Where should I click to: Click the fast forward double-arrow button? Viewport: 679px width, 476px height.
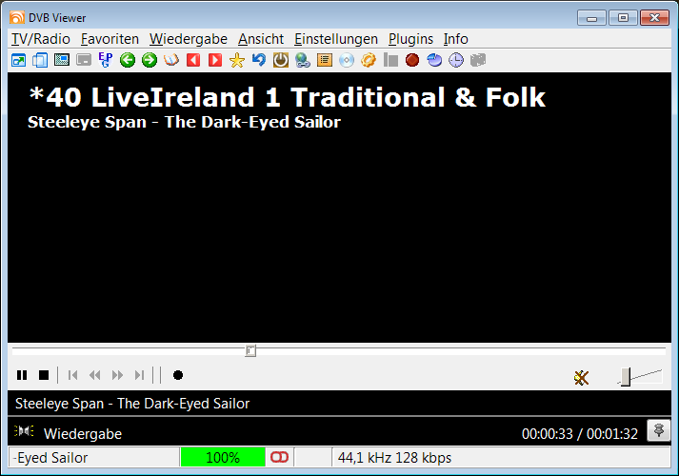tap(117, 375)
